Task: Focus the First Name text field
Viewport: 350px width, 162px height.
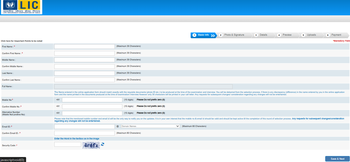Action: pyautogui.click(x=84, y=47)
